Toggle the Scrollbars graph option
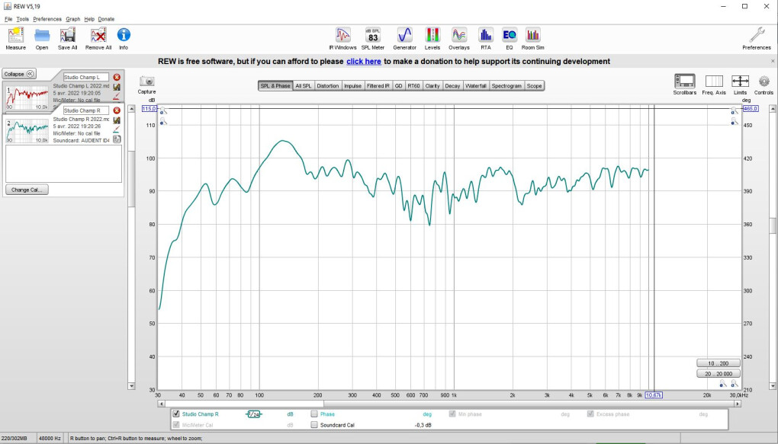The height and width of the screenshot is (444, 778). coord(685,81)
